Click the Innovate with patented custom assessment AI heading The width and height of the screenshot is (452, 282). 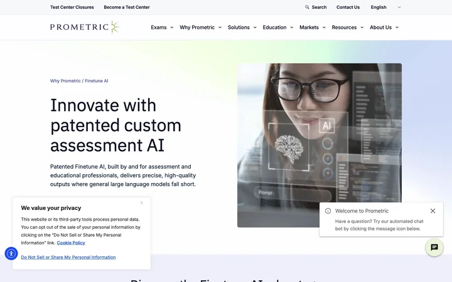click(x=116, y=125)
